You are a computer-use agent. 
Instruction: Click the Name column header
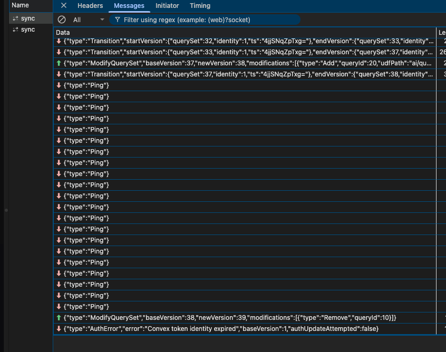pyautogui.click(x=31, y=5)
